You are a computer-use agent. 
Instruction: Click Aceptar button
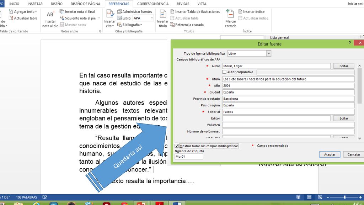pos(330,154)
